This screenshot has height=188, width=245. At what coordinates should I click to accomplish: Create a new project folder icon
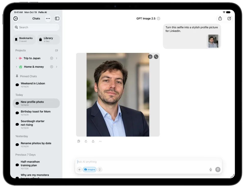57,51
